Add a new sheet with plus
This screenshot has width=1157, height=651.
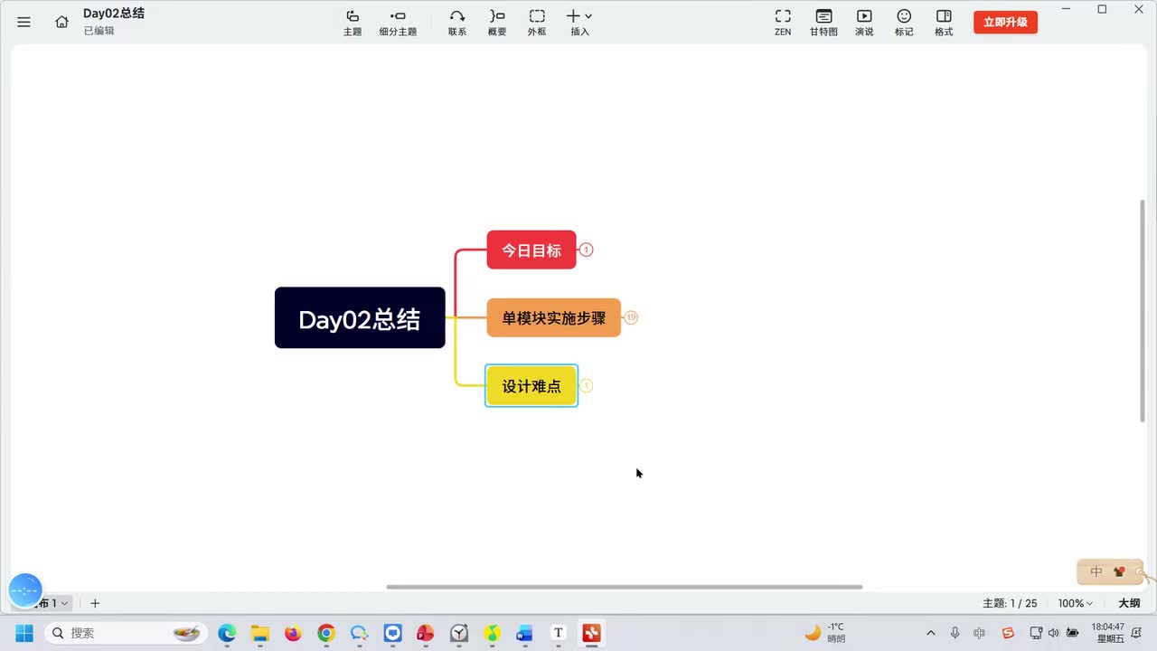pos(95,603)
